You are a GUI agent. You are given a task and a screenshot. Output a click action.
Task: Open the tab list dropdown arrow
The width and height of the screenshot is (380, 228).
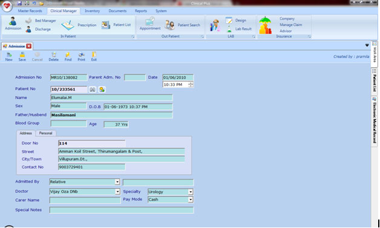pyautogui.click(x=367, y=45)
